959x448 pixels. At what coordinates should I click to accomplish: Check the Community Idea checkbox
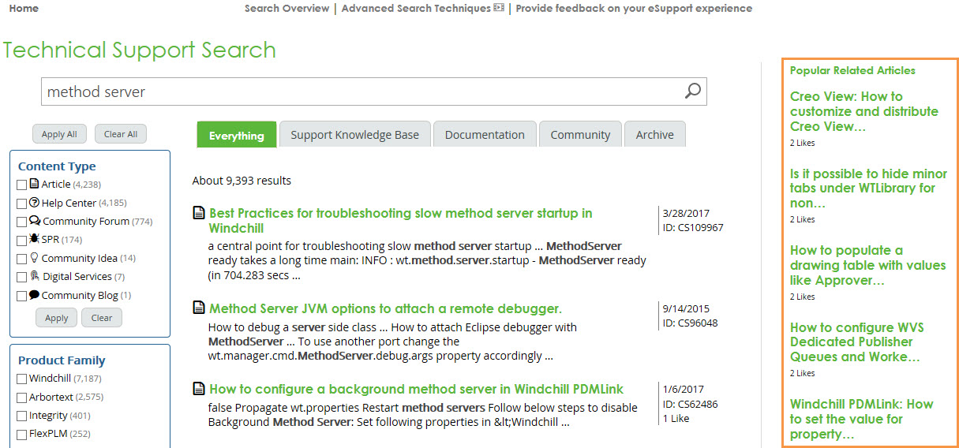coord(22,259)
